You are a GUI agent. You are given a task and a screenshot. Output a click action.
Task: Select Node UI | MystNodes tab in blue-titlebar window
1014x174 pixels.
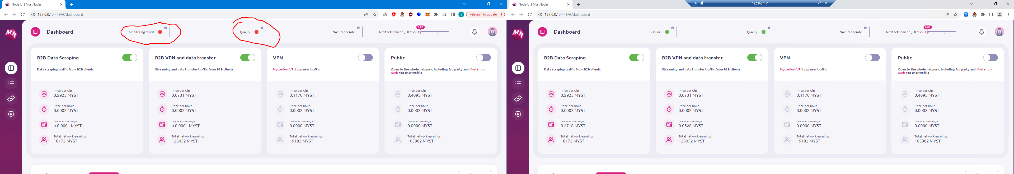pyautogui.click(x=34, y=4)
